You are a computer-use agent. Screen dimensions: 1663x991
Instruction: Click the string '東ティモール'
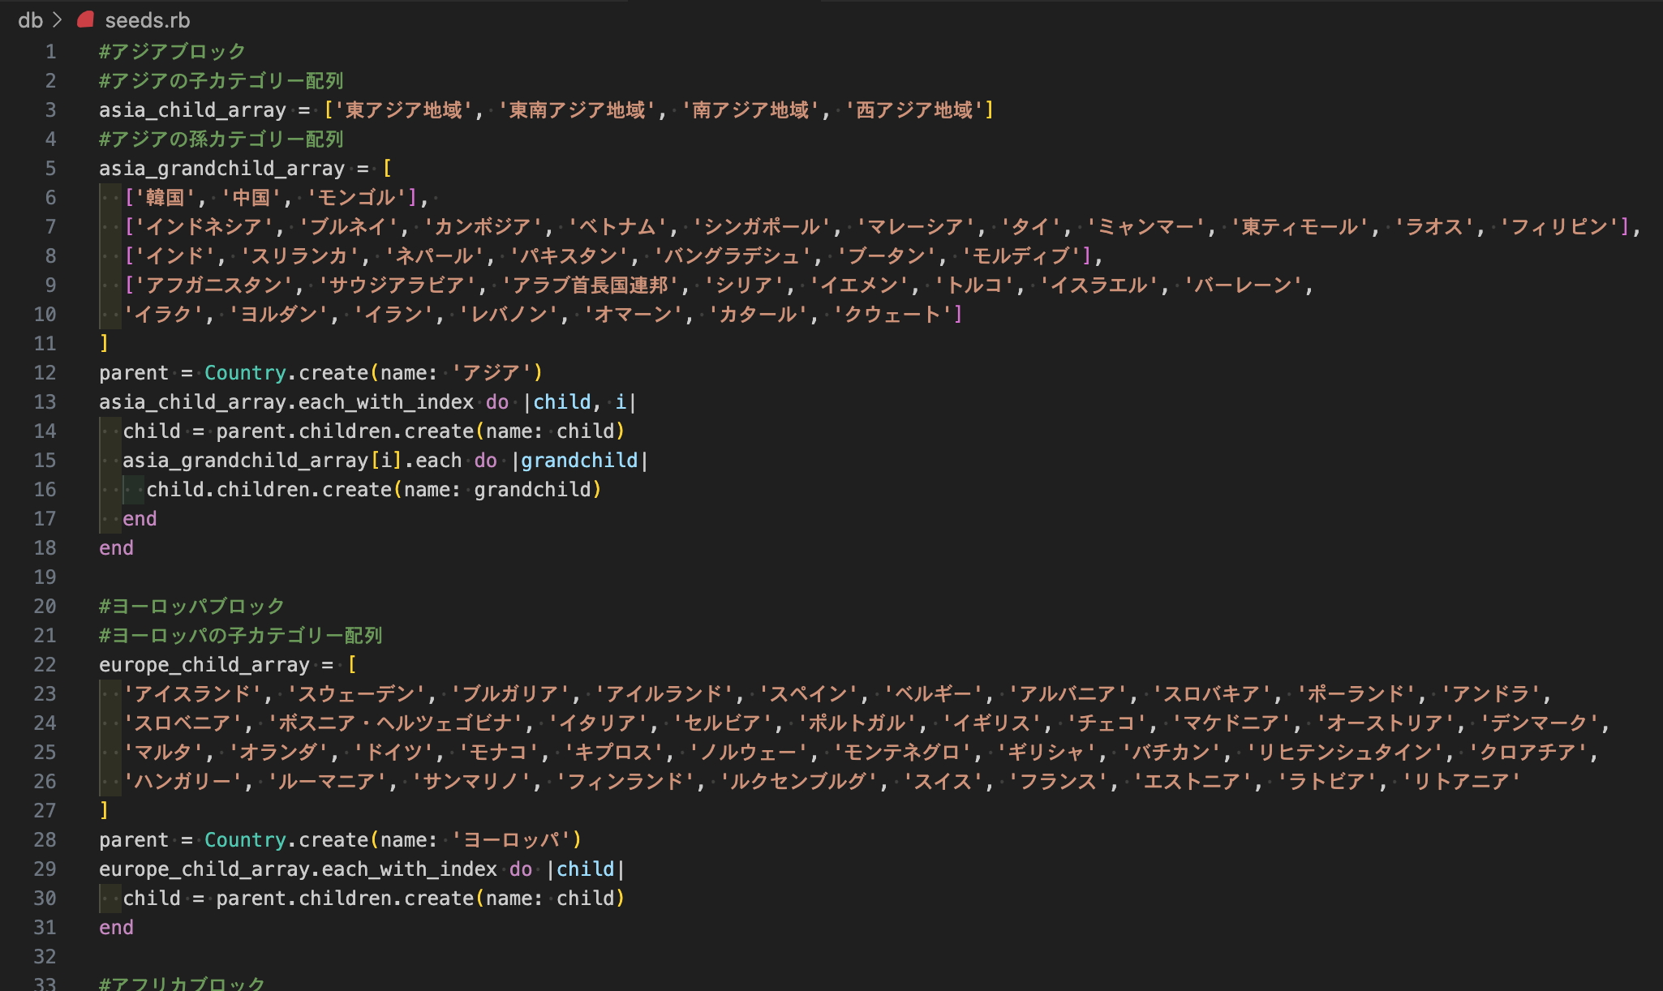click(1300, 227)
